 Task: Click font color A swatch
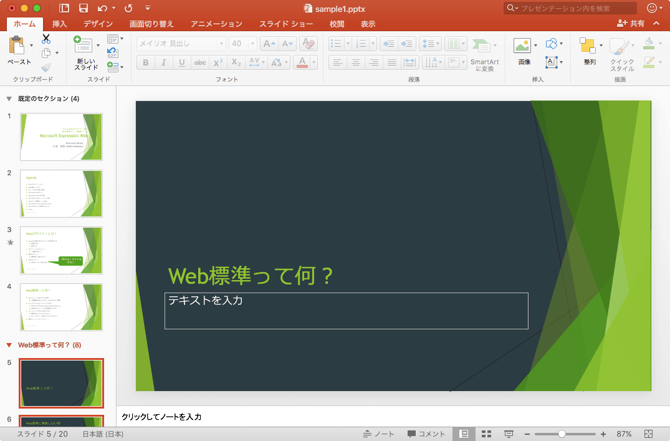(x=302, y=62)
